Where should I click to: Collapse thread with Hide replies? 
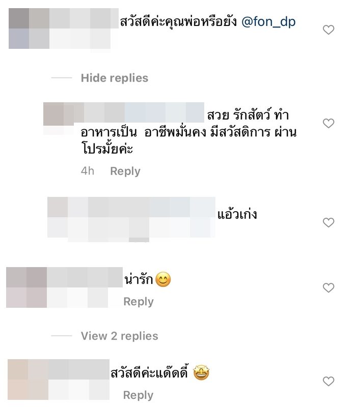(x=115, y=78)
